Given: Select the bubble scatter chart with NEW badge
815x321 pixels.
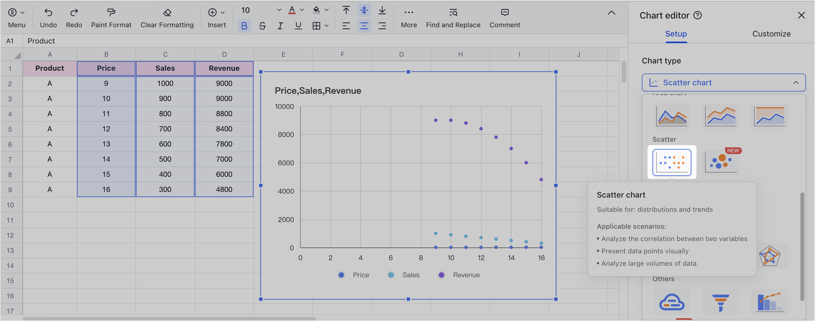Looking at the screenshot, I should (721, 162).
